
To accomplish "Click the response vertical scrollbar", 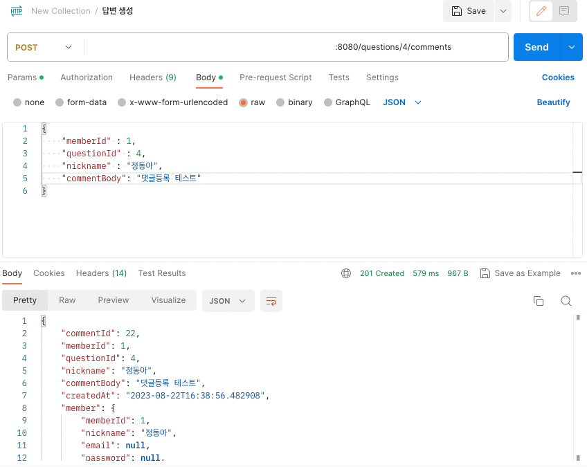I will pos(577,388).
